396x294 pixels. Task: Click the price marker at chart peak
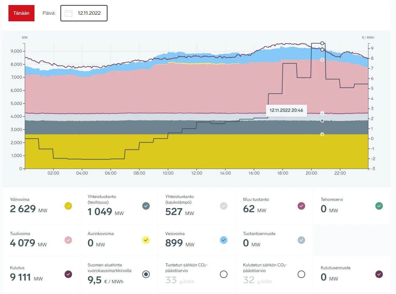pyautogui.click(x=322, y=43)
